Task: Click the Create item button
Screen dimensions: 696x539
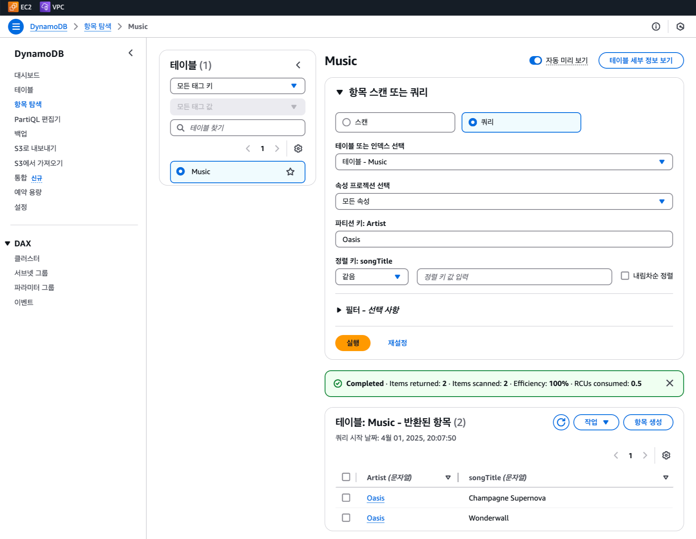Action: (648, 422)
